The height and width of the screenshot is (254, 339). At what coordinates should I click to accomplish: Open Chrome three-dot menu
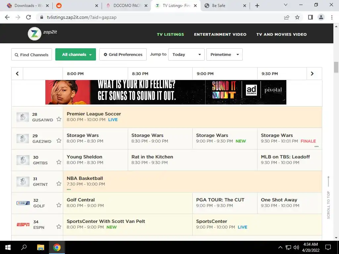(x=332, y=17)
